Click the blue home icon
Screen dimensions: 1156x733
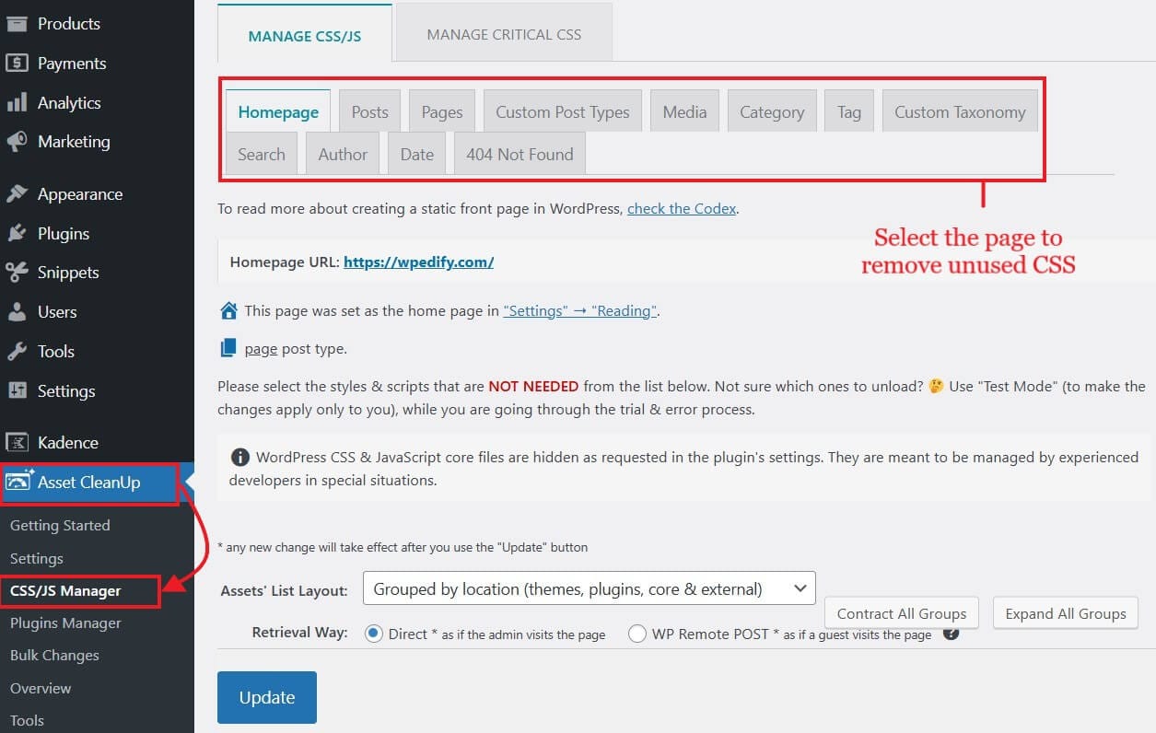click(228, 310)
